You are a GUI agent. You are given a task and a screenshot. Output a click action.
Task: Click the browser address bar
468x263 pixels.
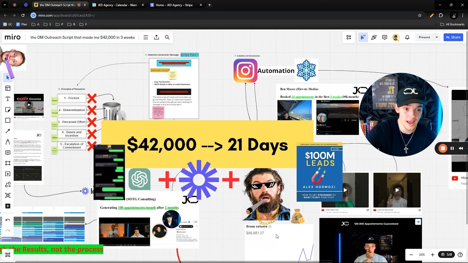coord(223,15)
